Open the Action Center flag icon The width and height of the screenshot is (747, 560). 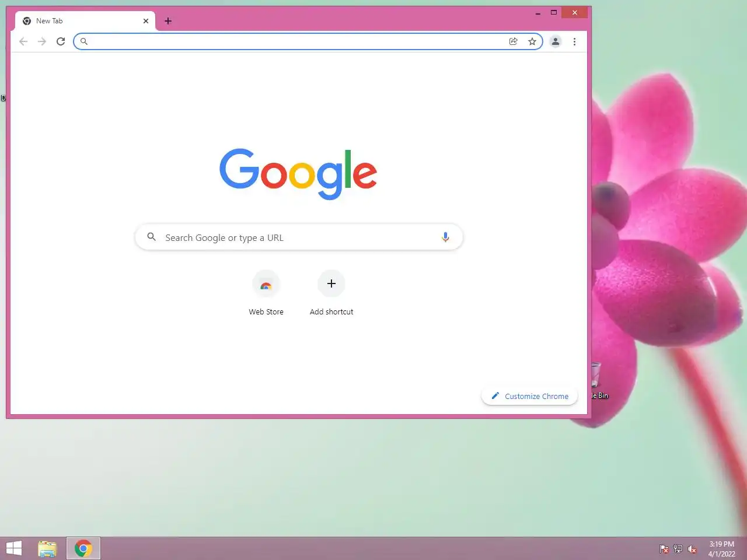pos(664,549)
